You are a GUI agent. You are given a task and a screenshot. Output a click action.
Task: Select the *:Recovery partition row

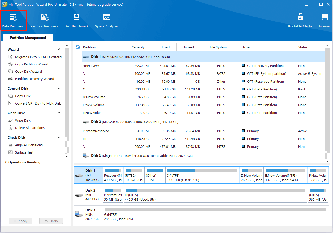(x=204, y=66)
